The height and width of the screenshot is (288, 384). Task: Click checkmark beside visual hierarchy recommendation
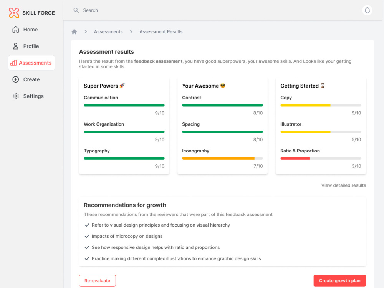click(87, 225)
